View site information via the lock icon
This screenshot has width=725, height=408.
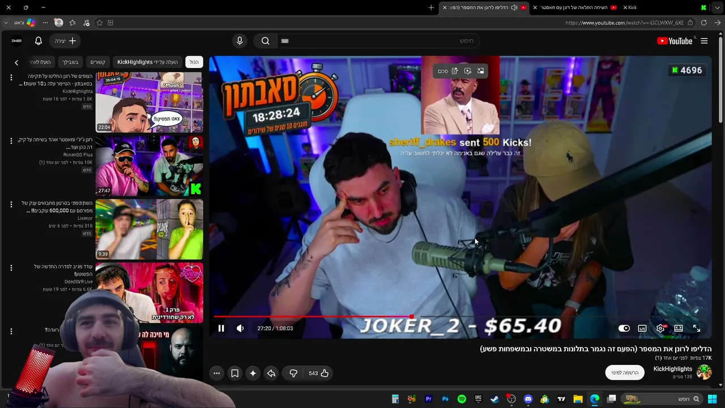click(690, 23)
